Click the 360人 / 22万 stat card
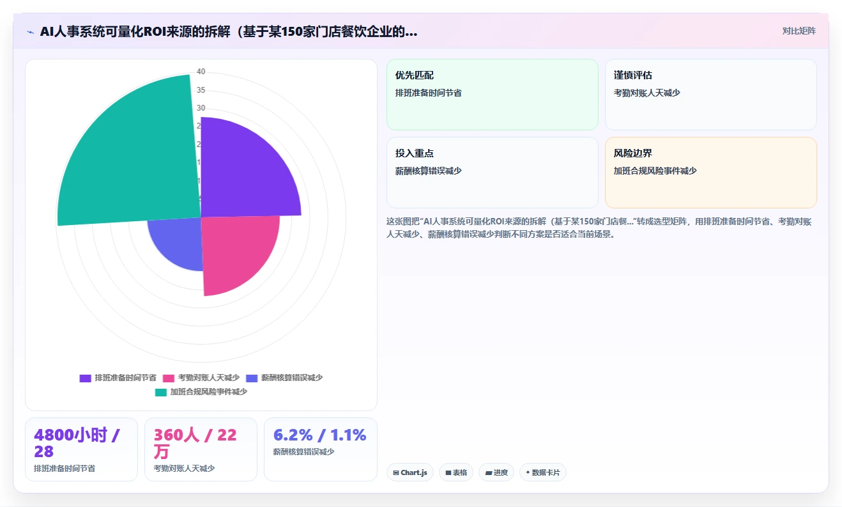 point(201,449)
